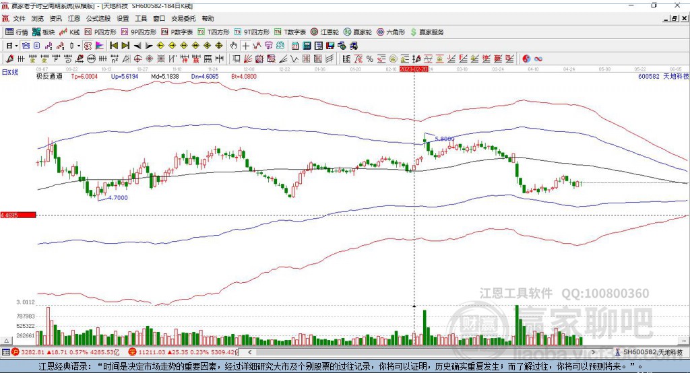This screenshot has height=373, width=690.
Task: Open the 赢家轮 wheel tool
Action: (358, 32)
